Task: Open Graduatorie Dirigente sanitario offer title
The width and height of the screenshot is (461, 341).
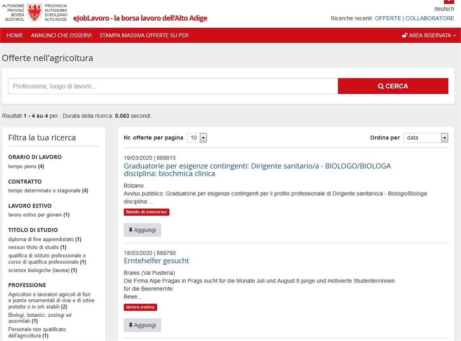Action: click(257, 170)
